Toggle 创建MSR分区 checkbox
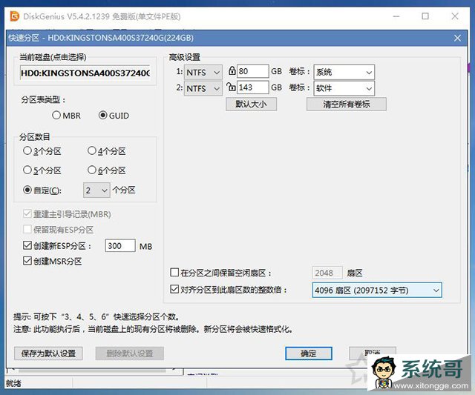 click(27, 261)
